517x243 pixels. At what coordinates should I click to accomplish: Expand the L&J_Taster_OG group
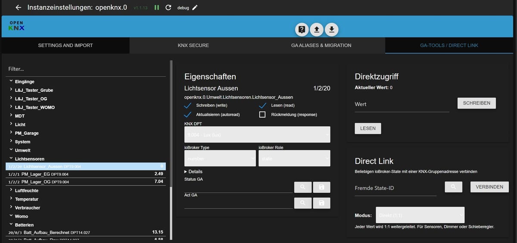point(11,99)
